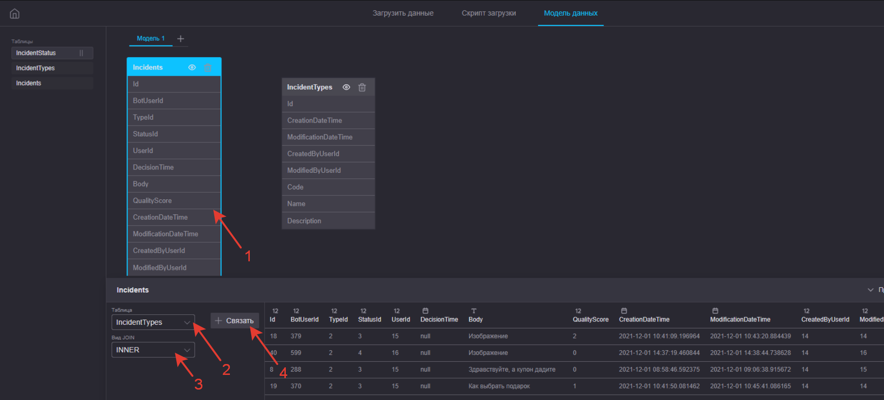Screen dimensions: 884x400
Task: Select IncidentTypes in the tables list
Action: click(x=52, y=68)
